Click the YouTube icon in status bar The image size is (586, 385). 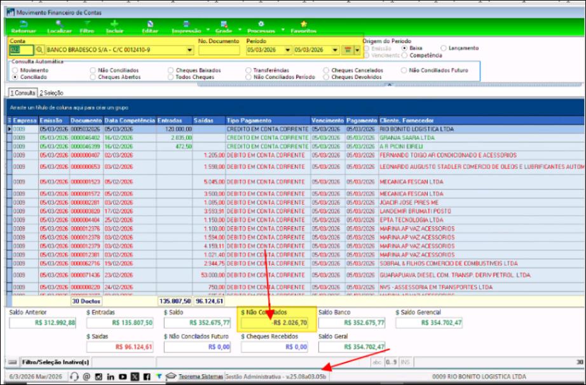click(x=123, y=377)
